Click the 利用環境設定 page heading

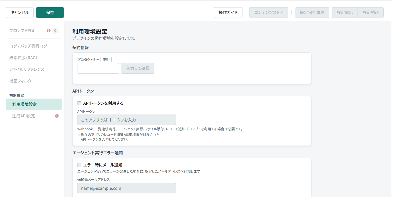(x=90, y=32)
